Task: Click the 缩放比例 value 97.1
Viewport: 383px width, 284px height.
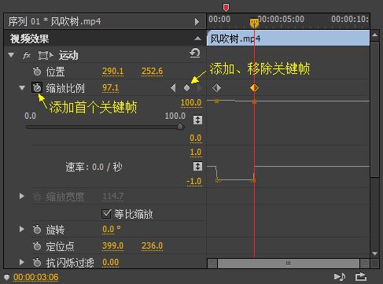Action: 110,87
